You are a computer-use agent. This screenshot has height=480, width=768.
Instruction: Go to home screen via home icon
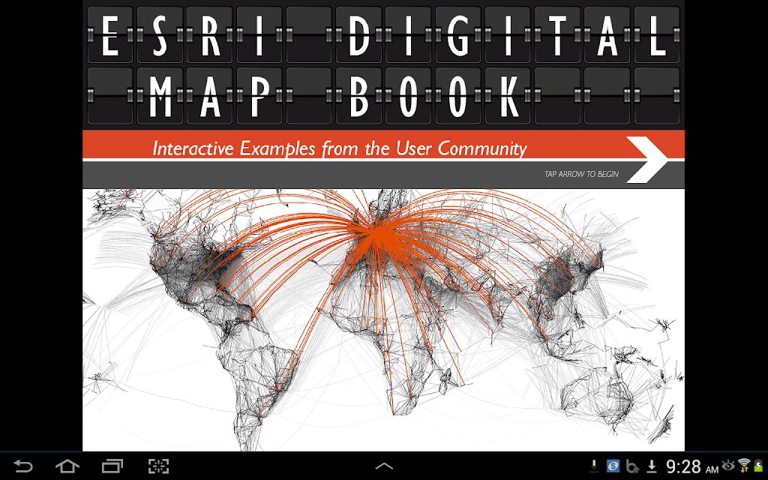coord(67,466)
